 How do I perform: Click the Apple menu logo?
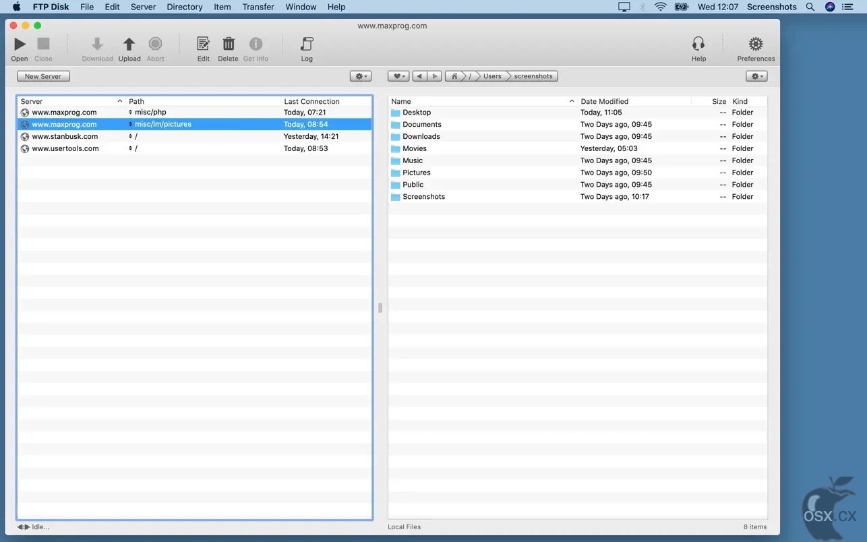[x=17, y=7]
